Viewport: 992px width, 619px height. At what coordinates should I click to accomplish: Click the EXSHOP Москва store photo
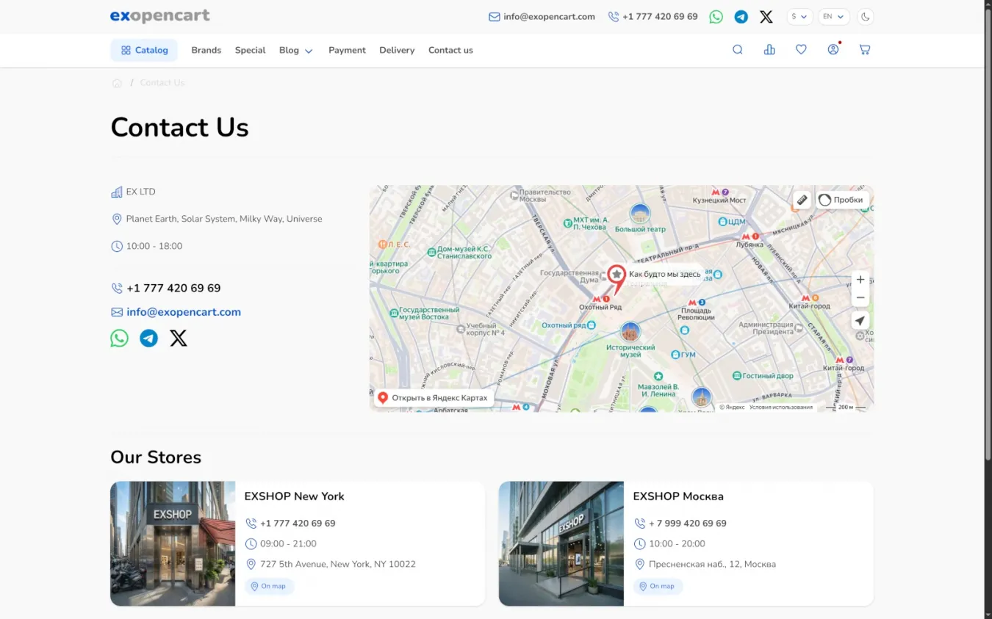(561, 543)
